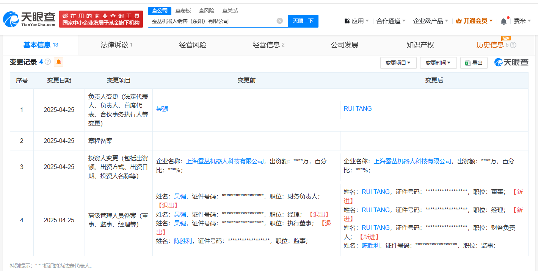The image size is (538, 271).
Task: Switch to 知识产权 tab
Action: tap(420, 45)
